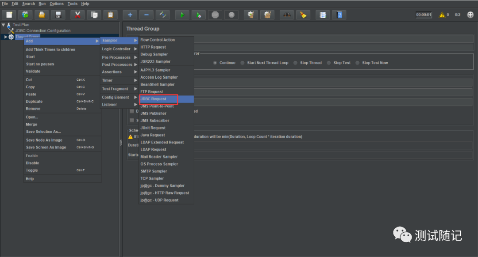The image size is (478, 257).
Task: Collapse the Test Plan tree node
Action: click(3, 25)
